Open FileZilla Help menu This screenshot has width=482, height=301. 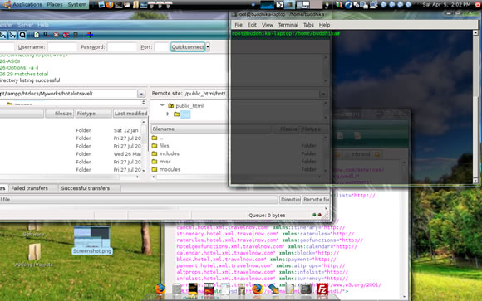click(43, 25)
